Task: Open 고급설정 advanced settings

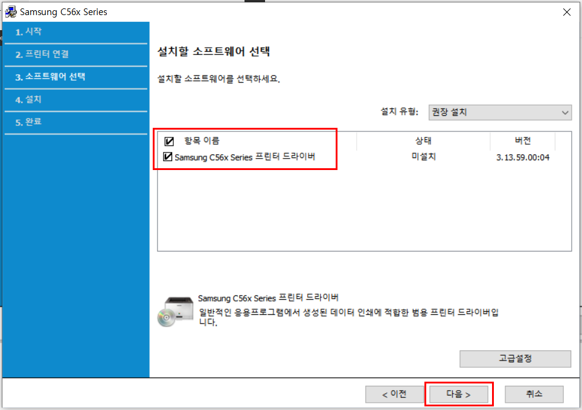Action: [515, 359]
